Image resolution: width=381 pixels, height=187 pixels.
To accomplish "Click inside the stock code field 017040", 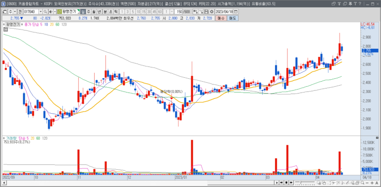I will coord(31,12).
